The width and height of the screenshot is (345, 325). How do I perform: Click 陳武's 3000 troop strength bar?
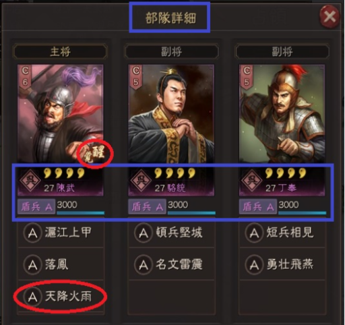coord(80,207)
